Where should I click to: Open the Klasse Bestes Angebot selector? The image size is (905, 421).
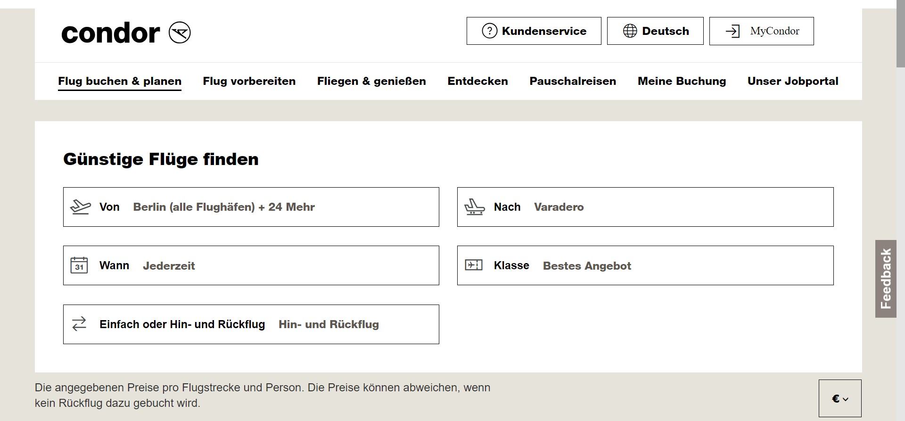pyautogui.click(x=645, y=265)
